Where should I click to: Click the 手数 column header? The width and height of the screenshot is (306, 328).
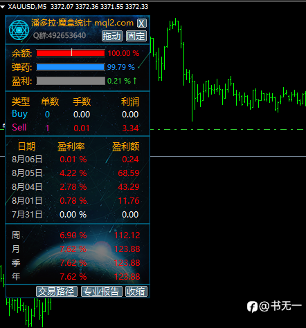pyautogui.click(x=82, y=102)
